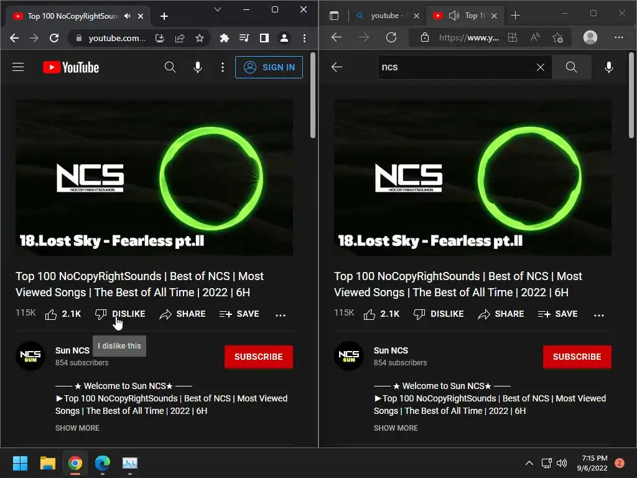Refresh the page in Edge
This screenshot has height=478, width=637.
coord(391,37)
